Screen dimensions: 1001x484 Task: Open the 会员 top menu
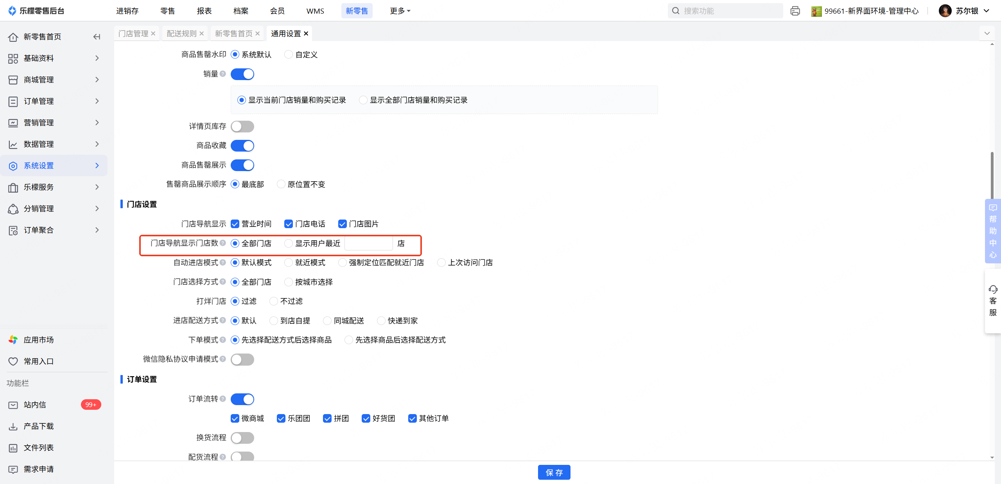277,11
